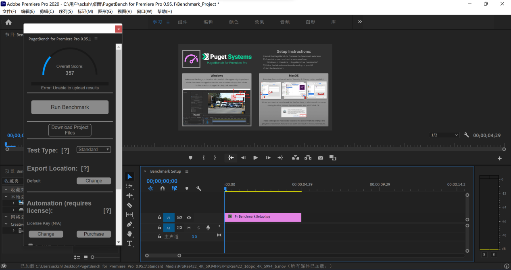Click the Mark In button
This screenshot has width=511, height=270.
[204, 158]
